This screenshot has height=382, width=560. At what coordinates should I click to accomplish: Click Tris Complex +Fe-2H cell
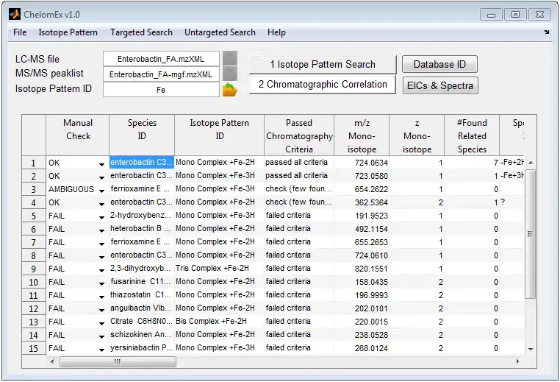pyautogui.click(x=219, y=268)
